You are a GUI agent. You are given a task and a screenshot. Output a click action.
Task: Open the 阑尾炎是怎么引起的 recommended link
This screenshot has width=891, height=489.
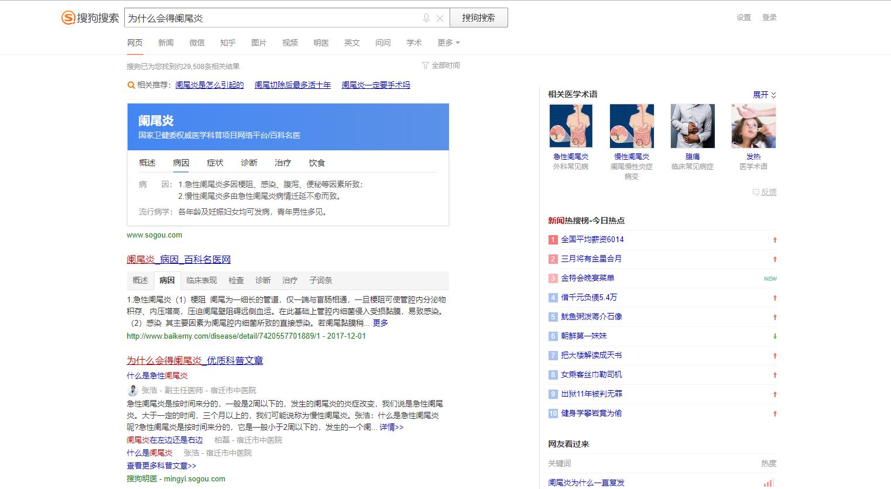click(x=210, y=85)
